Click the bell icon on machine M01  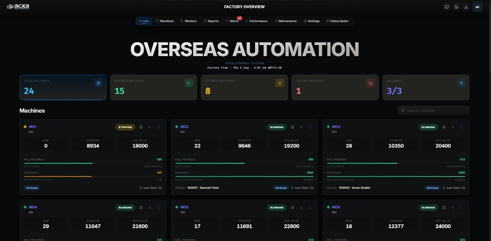141,127
